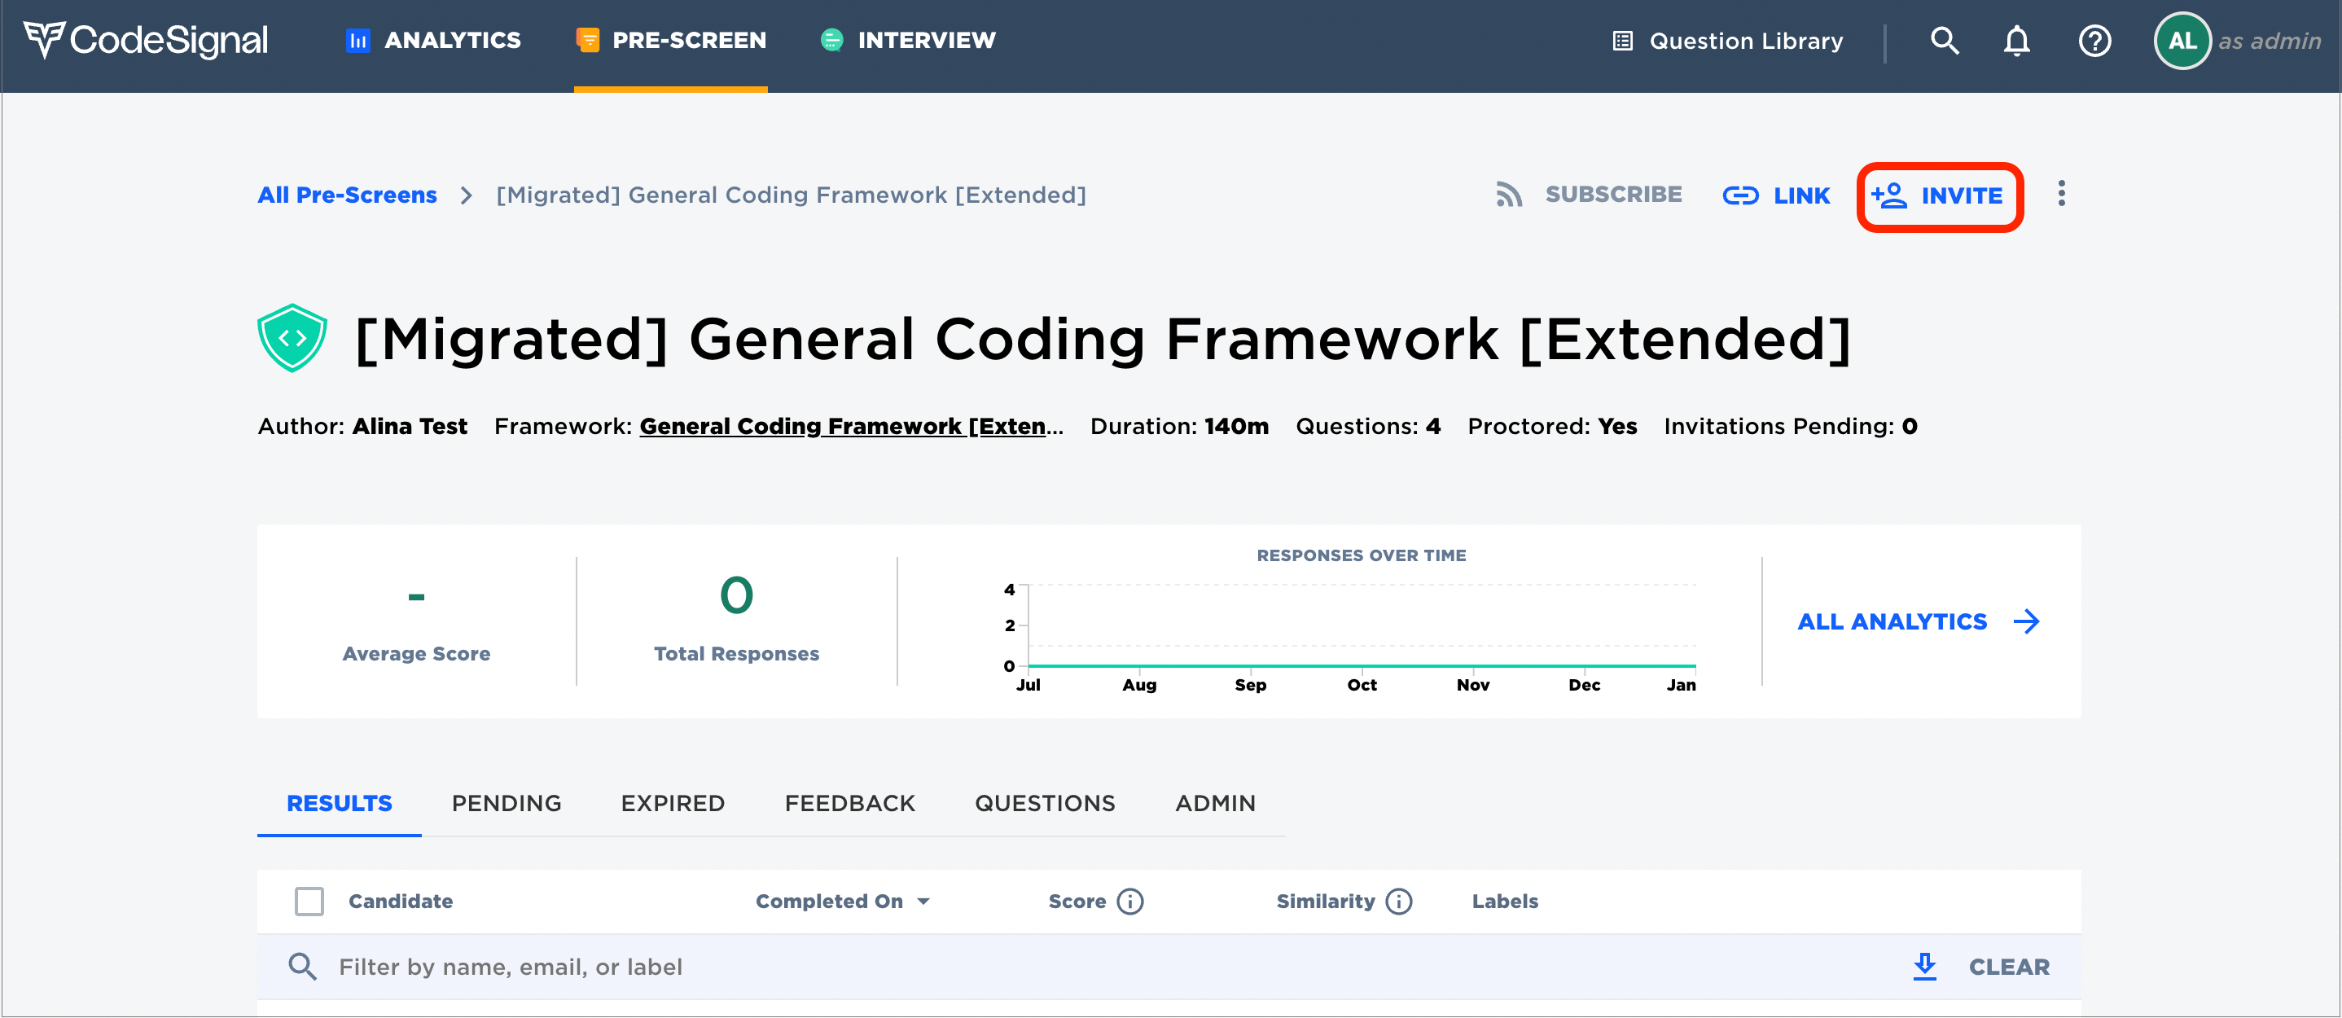Open the three-dot more options menu
The image size is (2342, 1018).
pyautogui.click(x=2061, y=194)
